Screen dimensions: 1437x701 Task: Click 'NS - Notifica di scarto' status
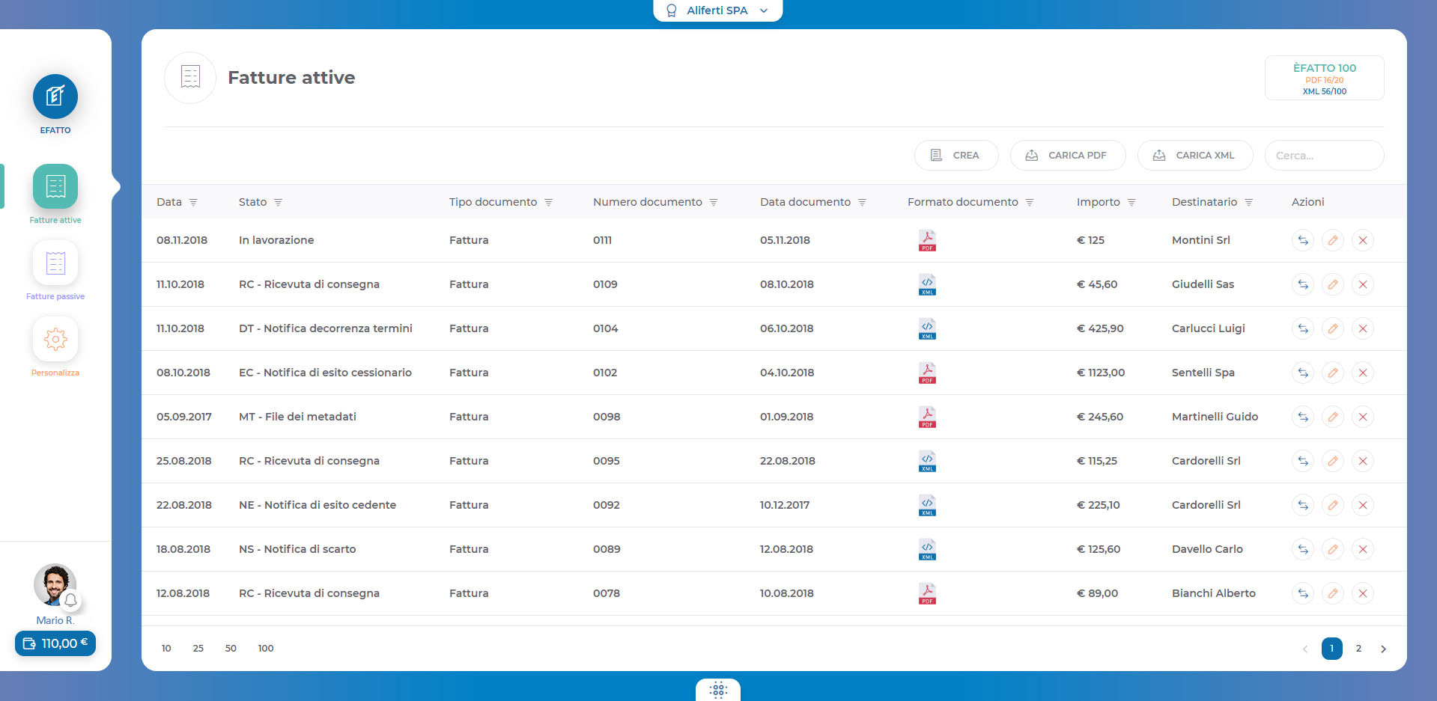297,549
